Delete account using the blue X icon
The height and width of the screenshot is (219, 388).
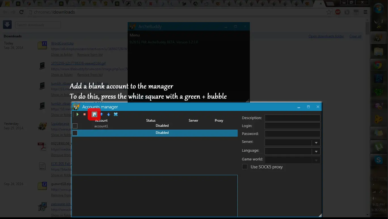116,114
